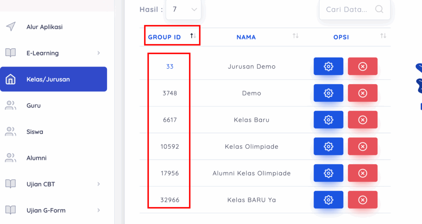Open settings for Jurusan Demo row
The width and height of the screenshot is (422, 224).
click(328, 67)
